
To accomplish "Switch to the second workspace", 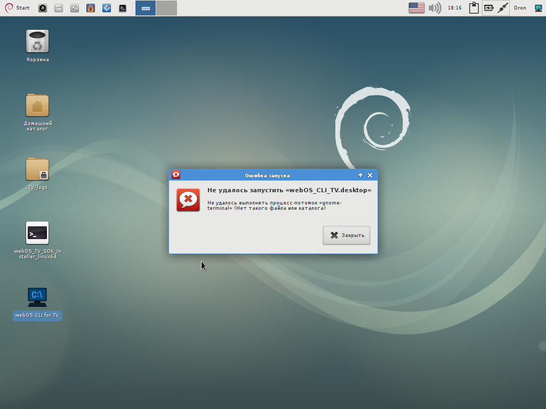I will coord(166,8).
